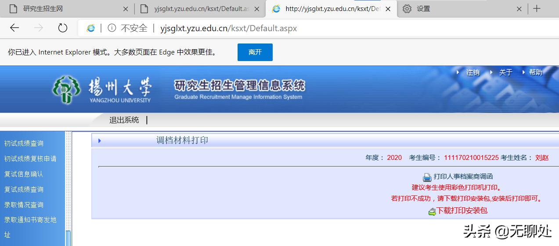The image size is (559, 246).
Task: Click 退出系统 in the menu bar
Action: point(124,120)
